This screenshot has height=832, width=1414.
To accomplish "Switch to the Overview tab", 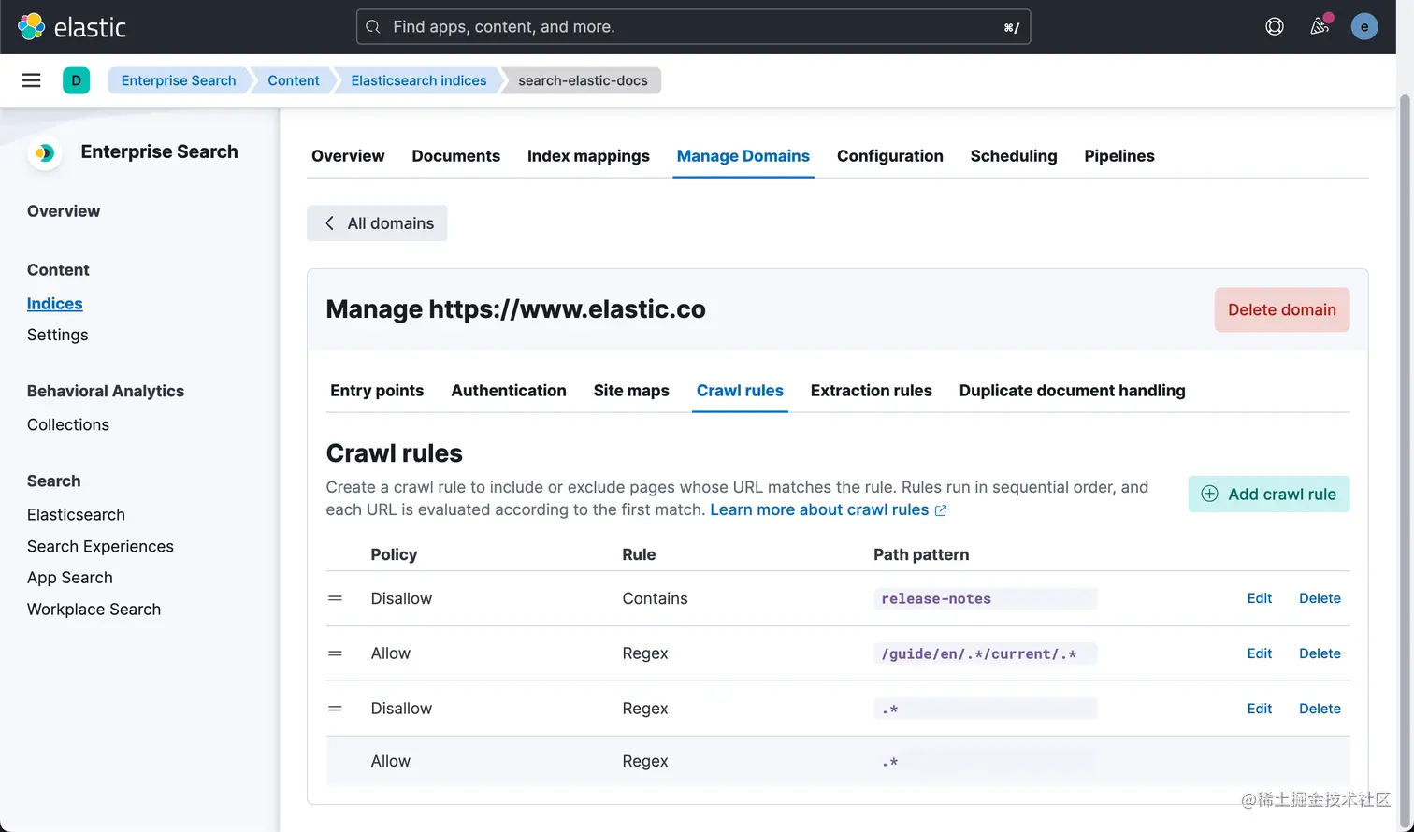I will point(348,156).
